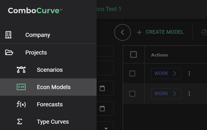Viewport: 207px width, 130px height.
Task: Click the Create Model button
Action: pos(160,32)
